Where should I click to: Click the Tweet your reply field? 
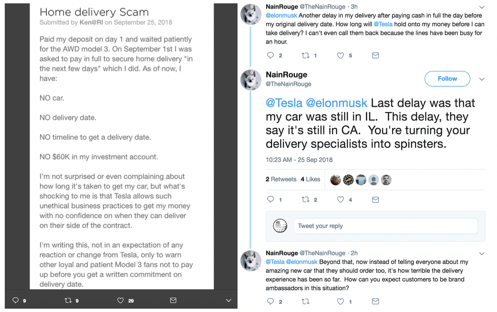385,226
